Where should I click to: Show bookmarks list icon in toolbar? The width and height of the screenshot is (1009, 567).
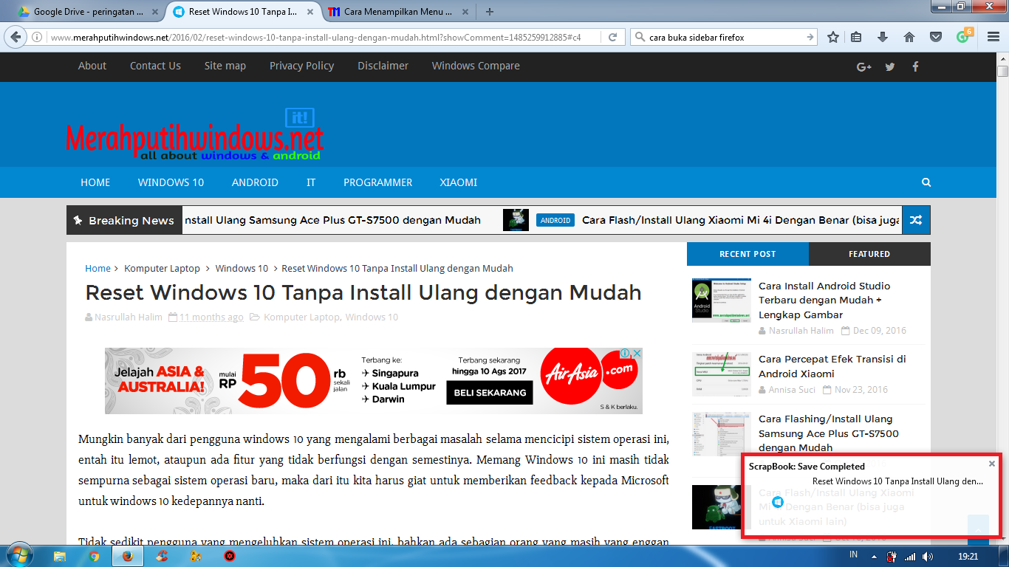click(856, 37)
